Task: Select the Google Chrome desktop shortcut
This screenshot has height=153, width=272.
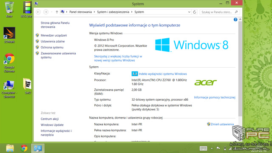Action: tap(9, 63)
